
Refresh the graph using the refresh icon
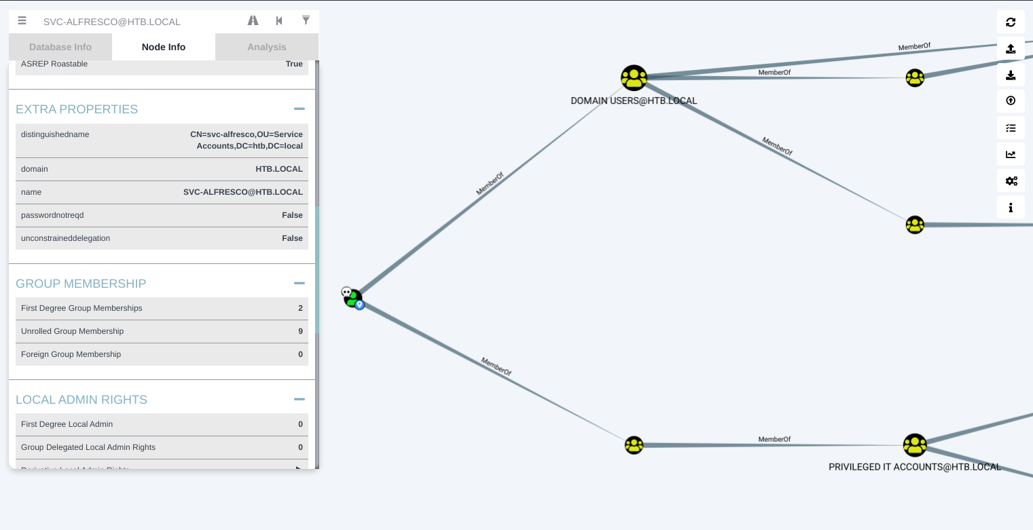coord(1011,22)
